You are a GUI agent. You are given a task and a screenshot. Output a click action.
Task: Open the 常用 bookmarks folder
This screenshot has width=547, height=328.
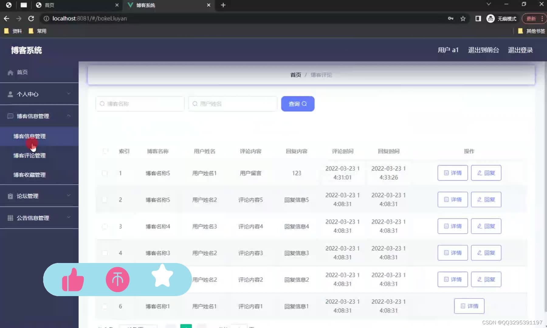(x=37, y=31)
